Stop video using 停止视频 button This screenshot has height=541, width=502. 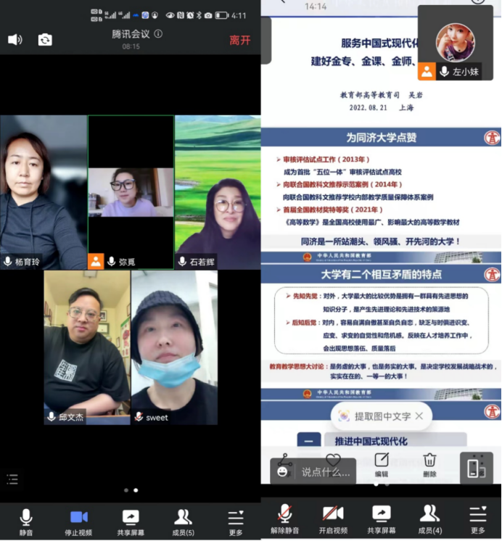(78, 521)
